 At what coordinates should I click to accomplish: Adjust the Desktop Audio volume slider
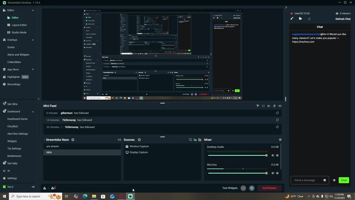point(238,155)
